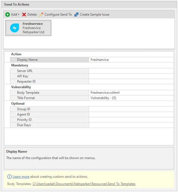Click the Due Days input field
178x192 pixels.
tap(131, 125)
